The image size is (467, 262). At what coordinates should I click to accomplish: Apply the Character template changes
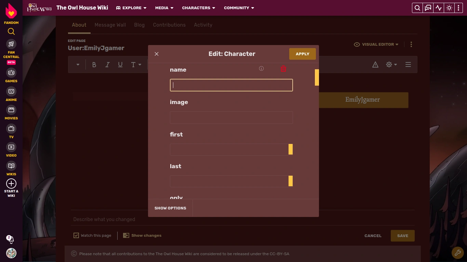click(302, 54)
